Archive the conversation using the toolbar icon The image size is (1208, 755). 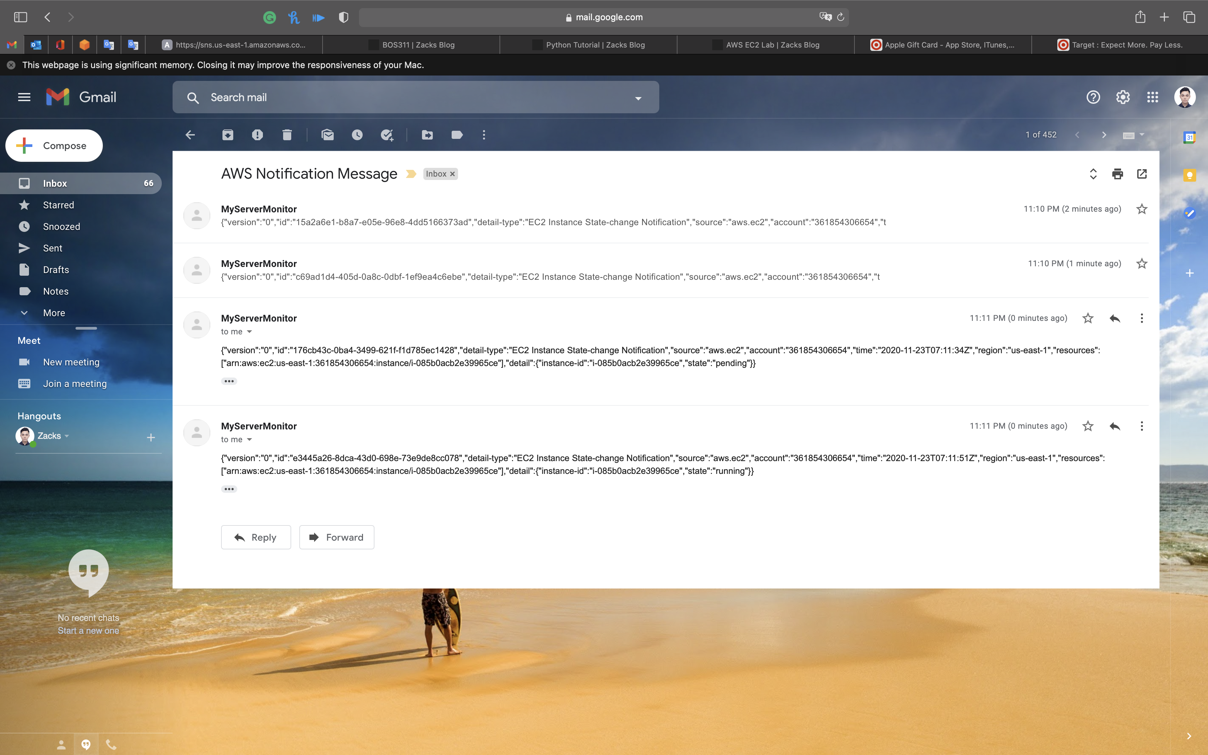(228, 135)
